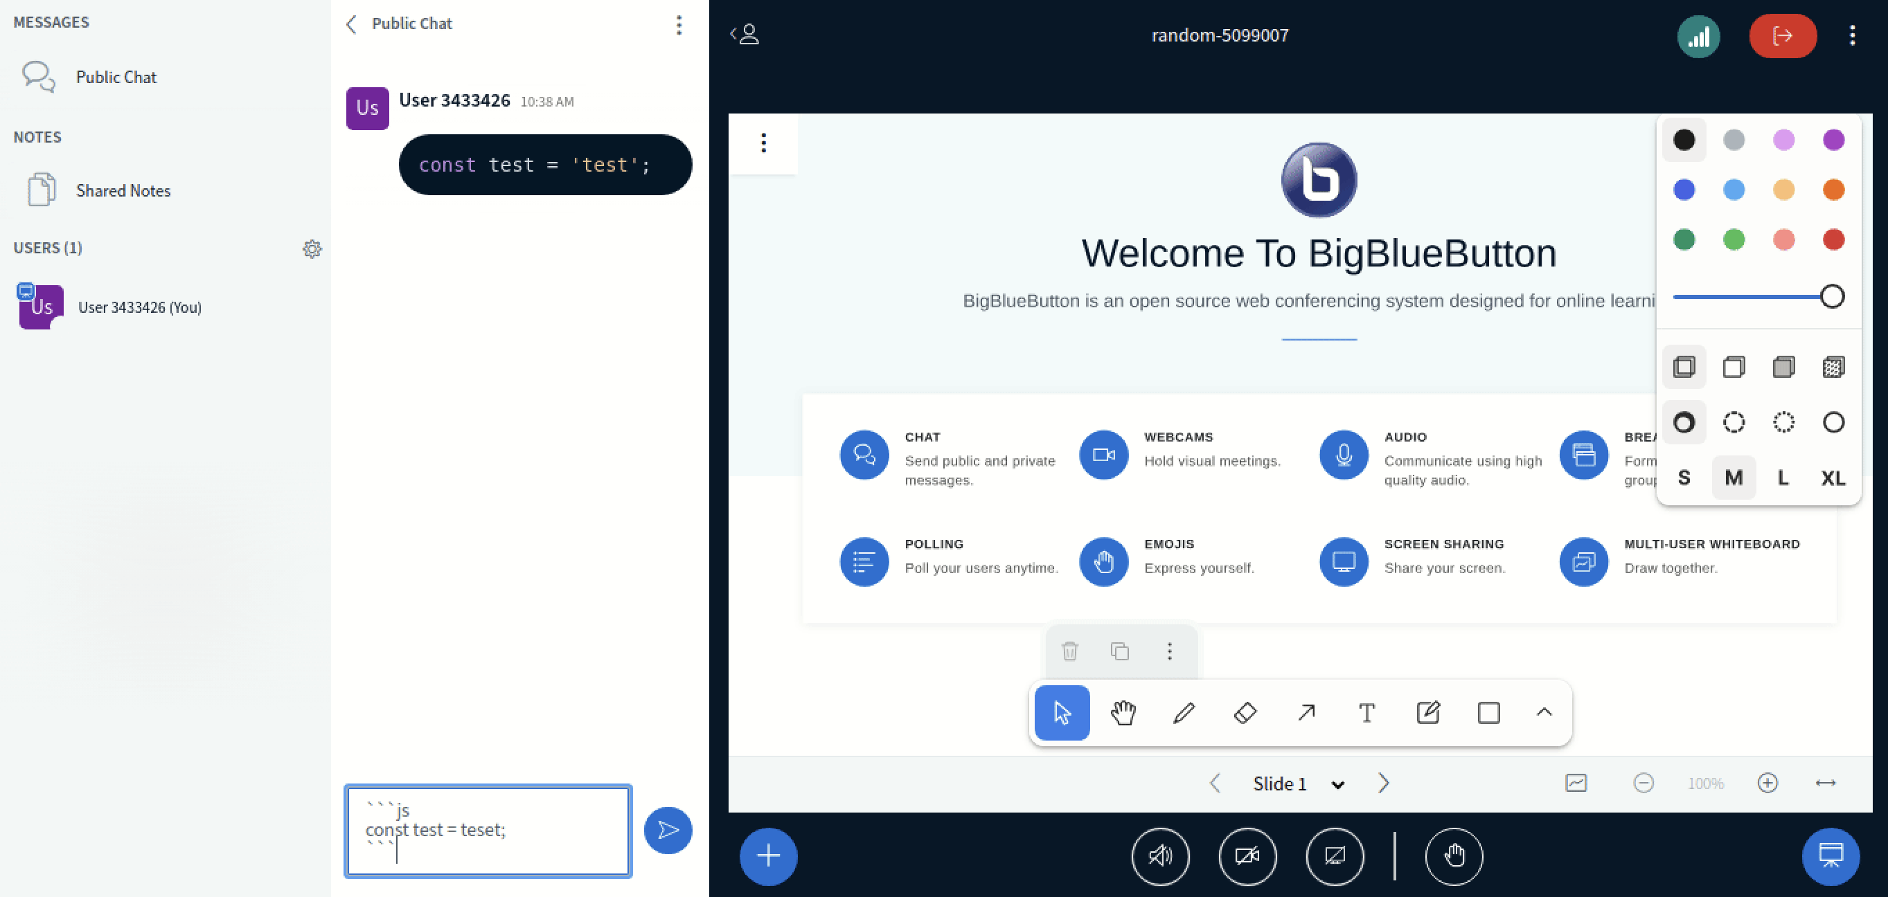
Task: Click the trash delete icon
Action: (1070, 651)
